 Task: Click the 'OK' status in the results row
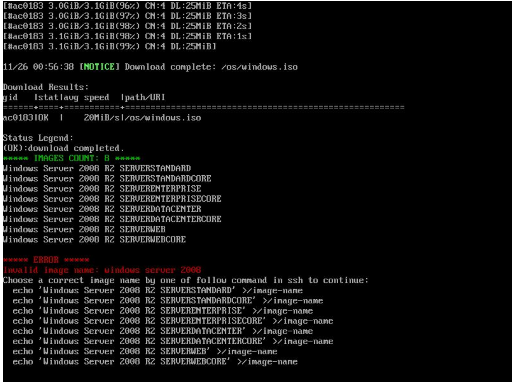43,118
